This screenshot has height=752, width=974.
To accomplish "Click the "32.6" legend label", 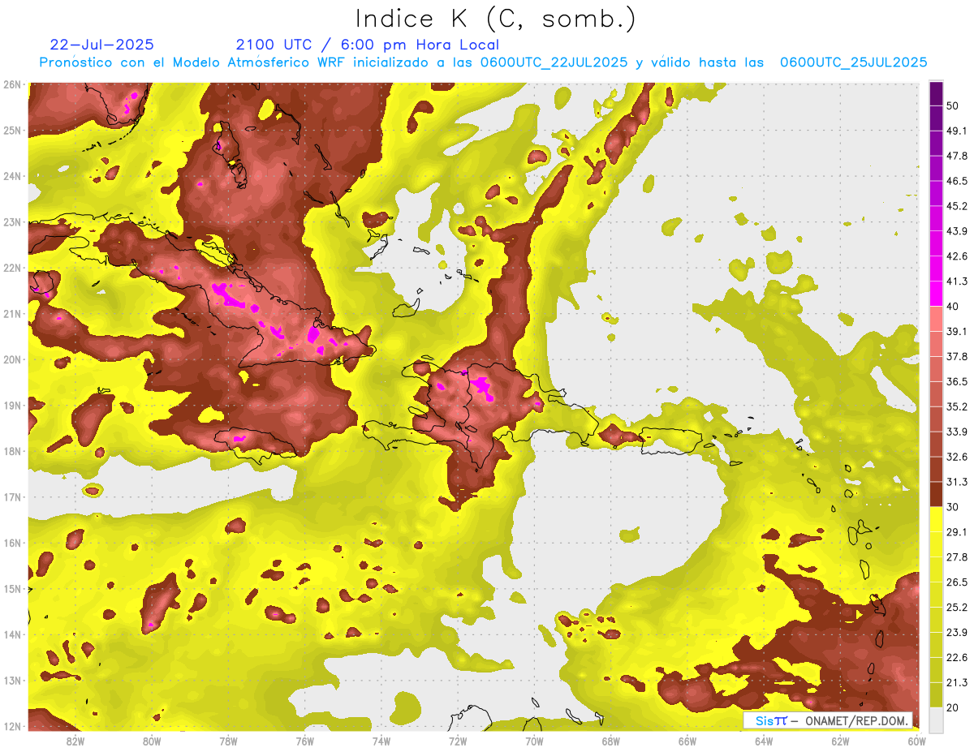I will 956,457.
